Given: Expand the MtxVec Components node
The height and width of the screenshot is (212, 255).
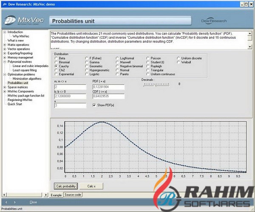Looking at the screenshot, I should click(x=5, y=91).
